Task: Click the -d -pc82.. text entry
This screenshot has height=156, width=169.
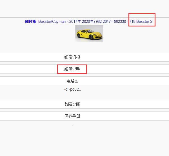Action: pyautogui.click(x=72, y=90)
